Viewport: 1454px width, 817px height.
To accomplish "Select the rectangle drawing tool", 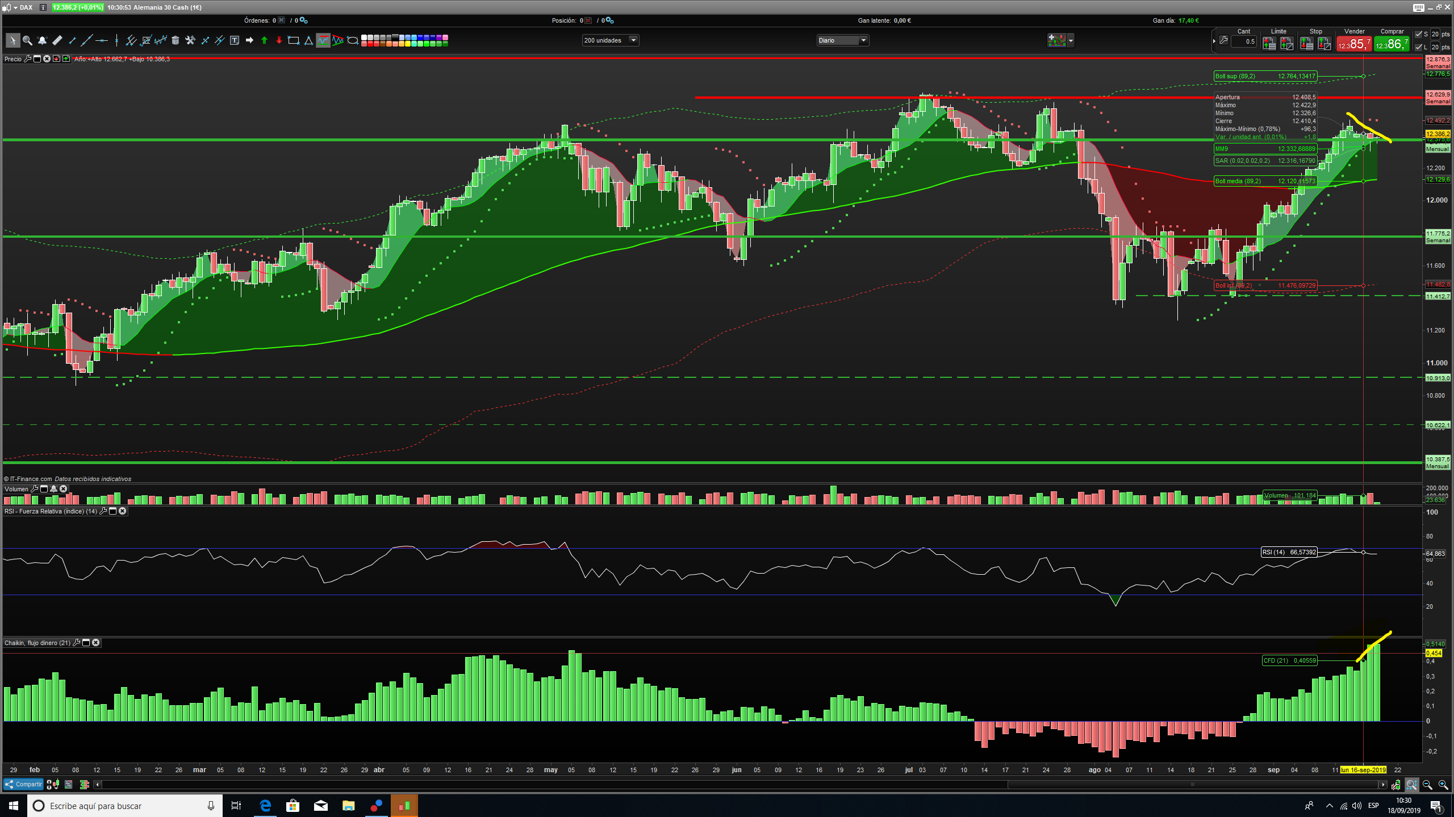I will coord(294,40).
